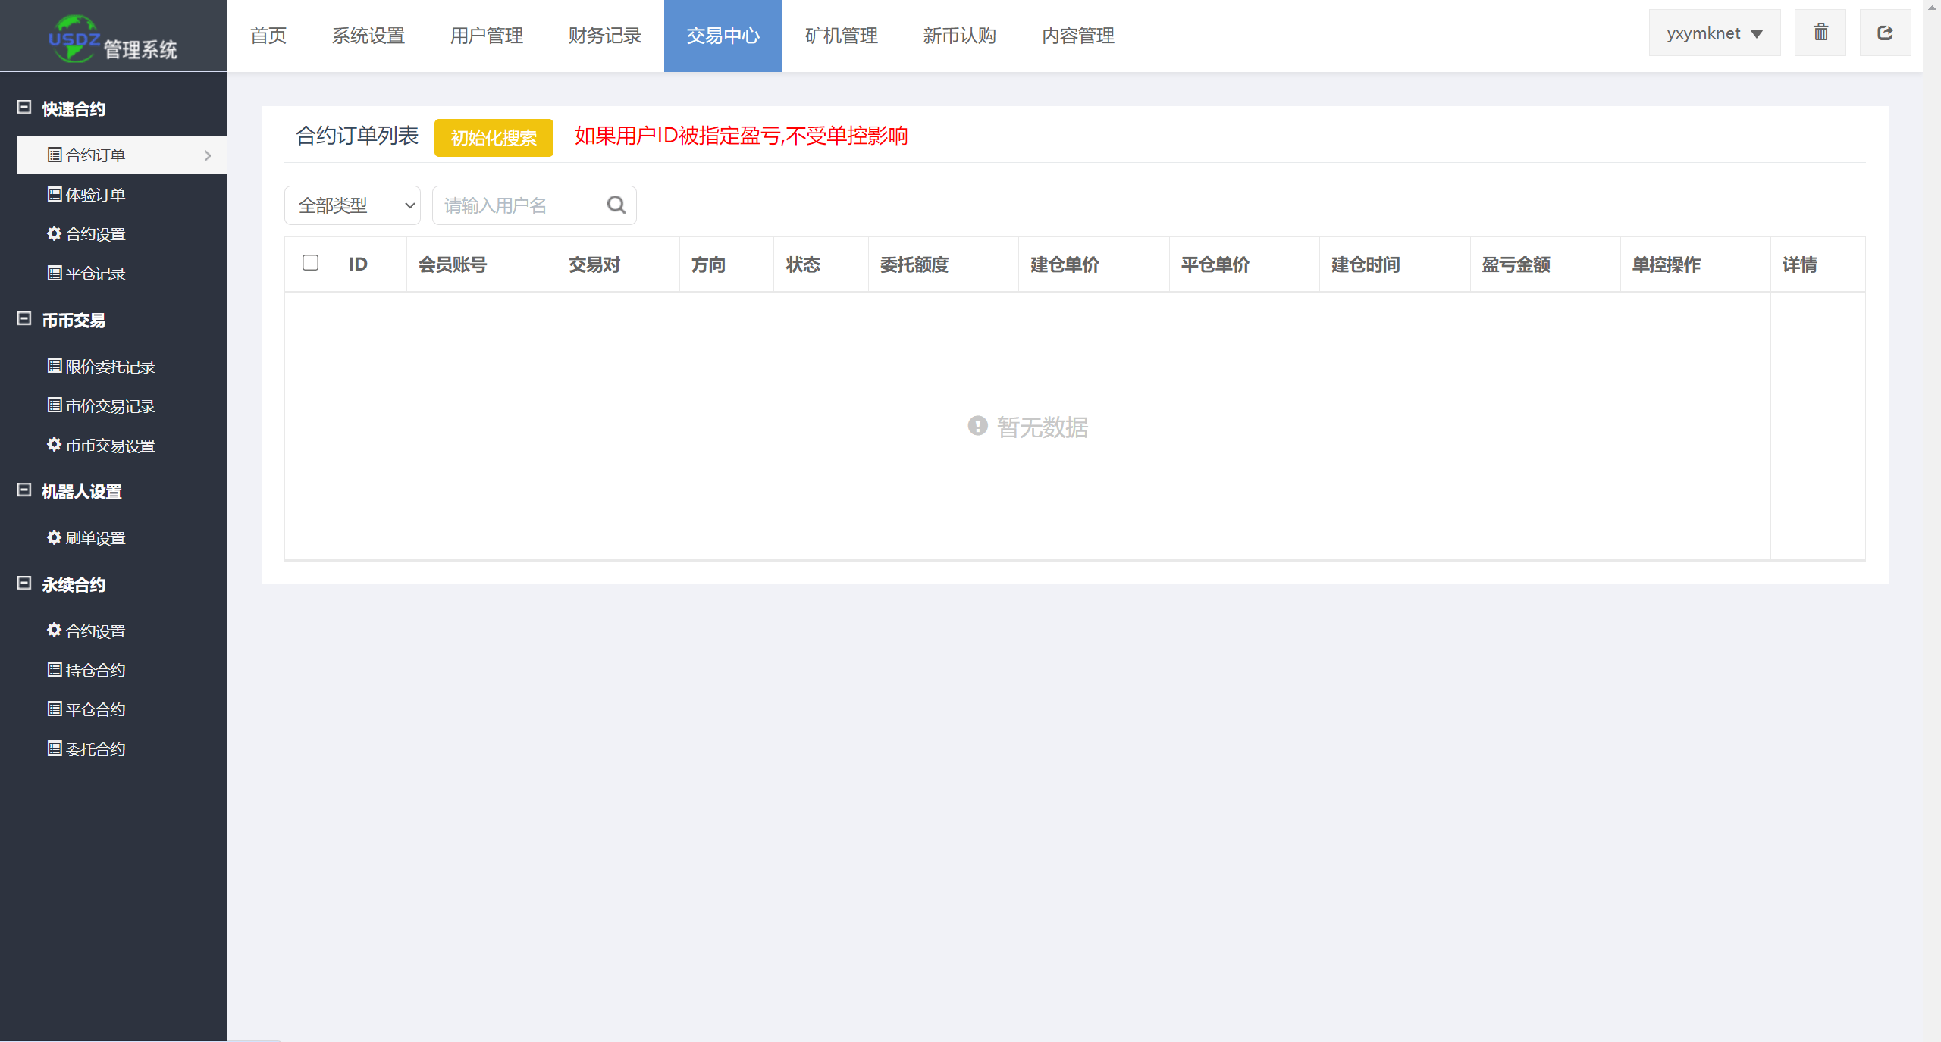The height and width of the screenshot is (1042, 1941).
Task: Select the 交易中心 tab
Action: [x=723, y=36]
